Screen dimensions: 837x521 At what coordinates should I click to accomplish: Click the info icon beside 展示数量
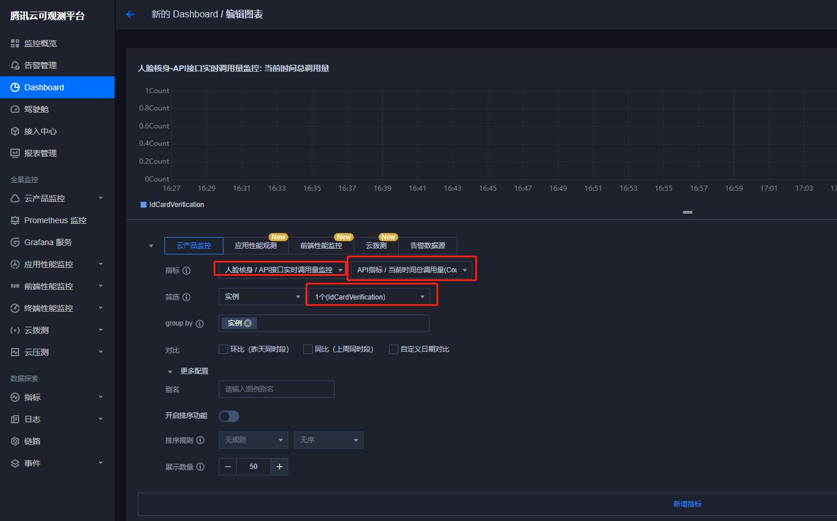tap(200, 467)
